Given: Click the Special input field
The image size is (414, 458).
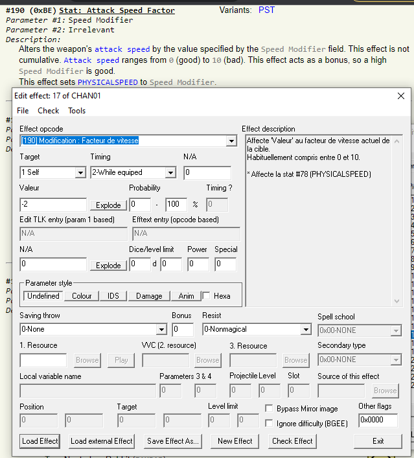Looking at the screenshot, I should [225, 264].
